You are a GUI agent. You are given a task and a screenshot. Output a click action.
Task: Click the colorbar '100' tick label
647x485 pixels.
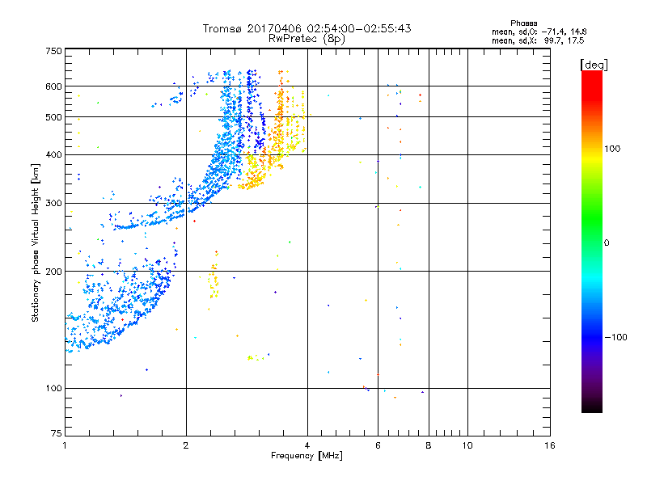tap(612, 149)
